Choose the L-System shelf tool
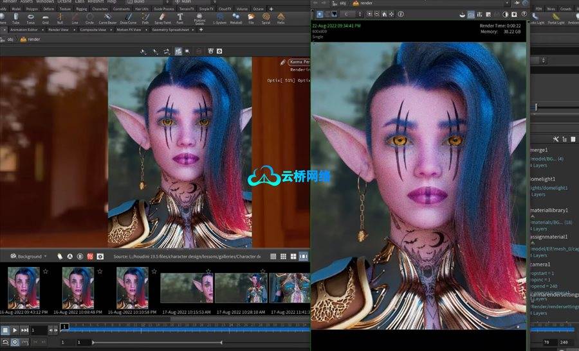Image resolution: width=579 pixels, height=351 pixels. click(x=219, y=19)
